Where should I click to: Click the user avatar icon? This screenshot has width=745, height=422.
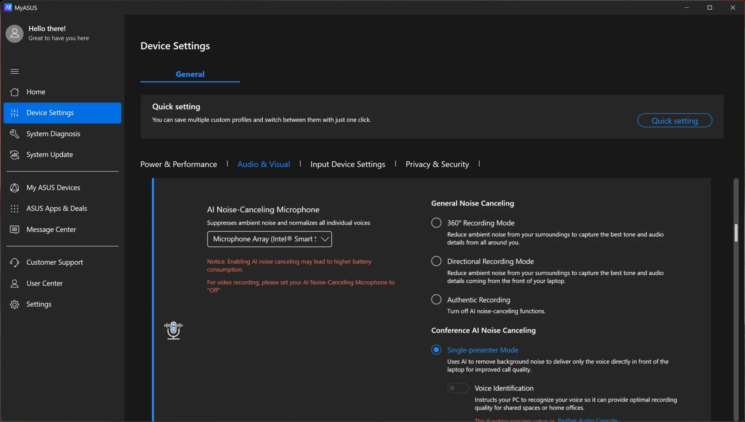14,34
